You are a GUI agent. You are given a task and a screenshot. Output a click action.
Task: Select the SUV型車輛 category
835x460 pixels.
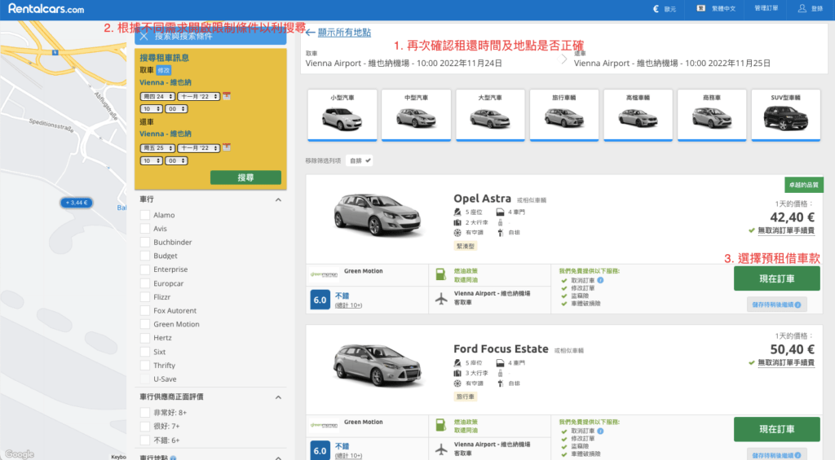pos(786,115)
